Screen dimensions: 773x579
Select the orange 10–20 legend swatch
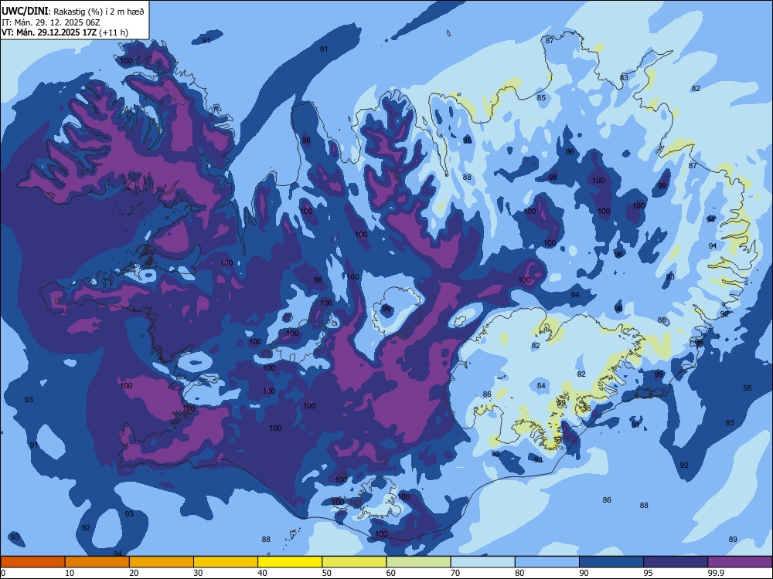coord(97,562)
